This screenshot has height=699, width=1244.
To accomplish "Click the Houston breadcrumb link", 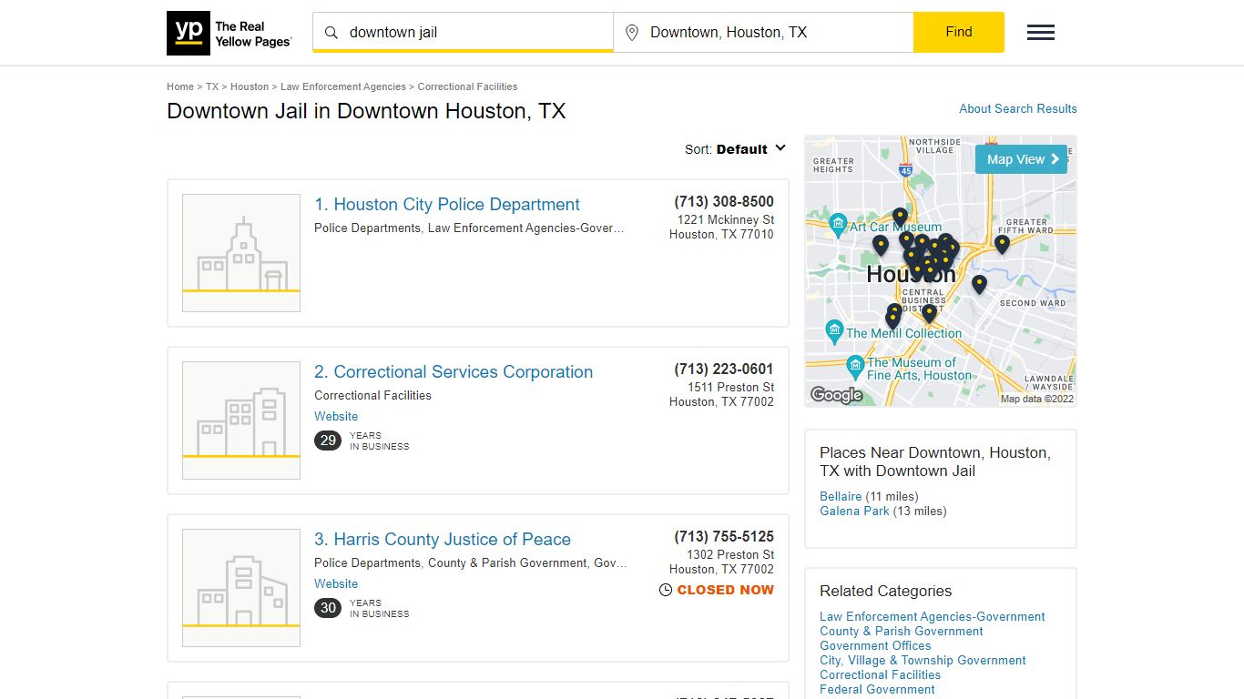I will point(250,86).
